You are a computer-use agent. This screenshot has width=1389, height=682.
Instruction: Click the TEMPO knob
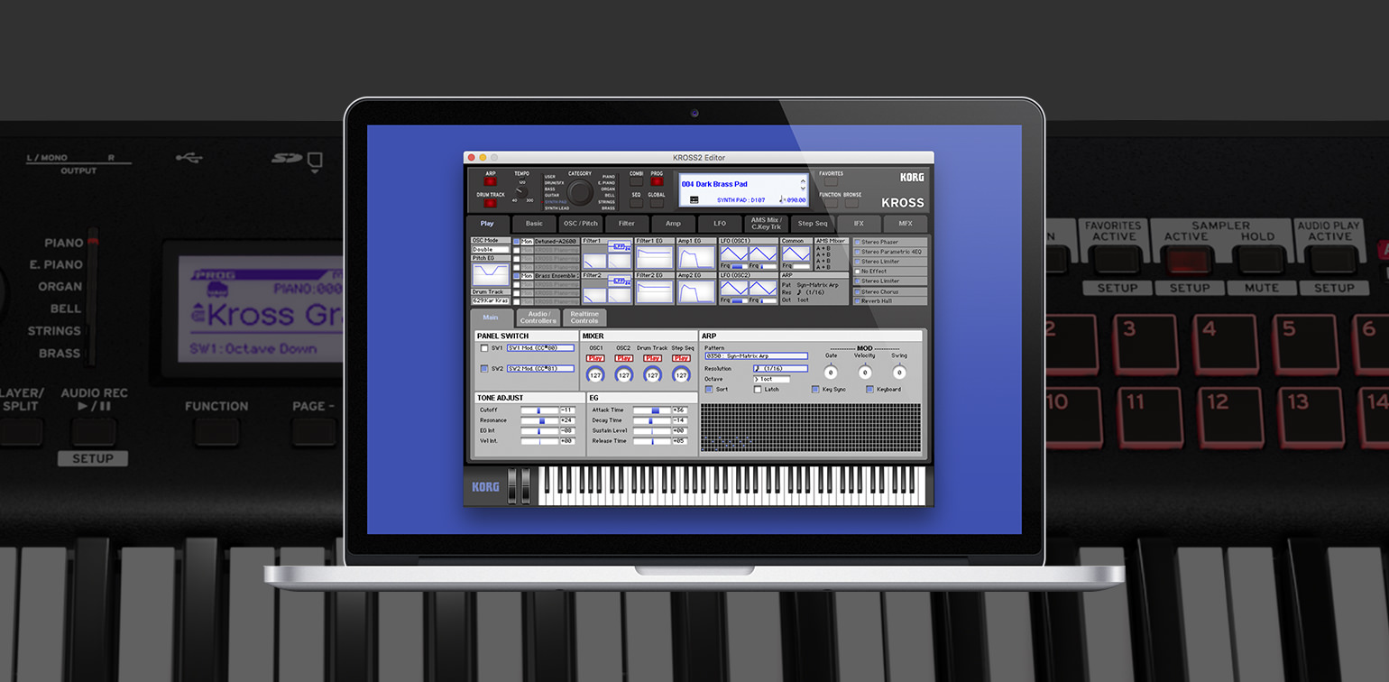(521, 191)
